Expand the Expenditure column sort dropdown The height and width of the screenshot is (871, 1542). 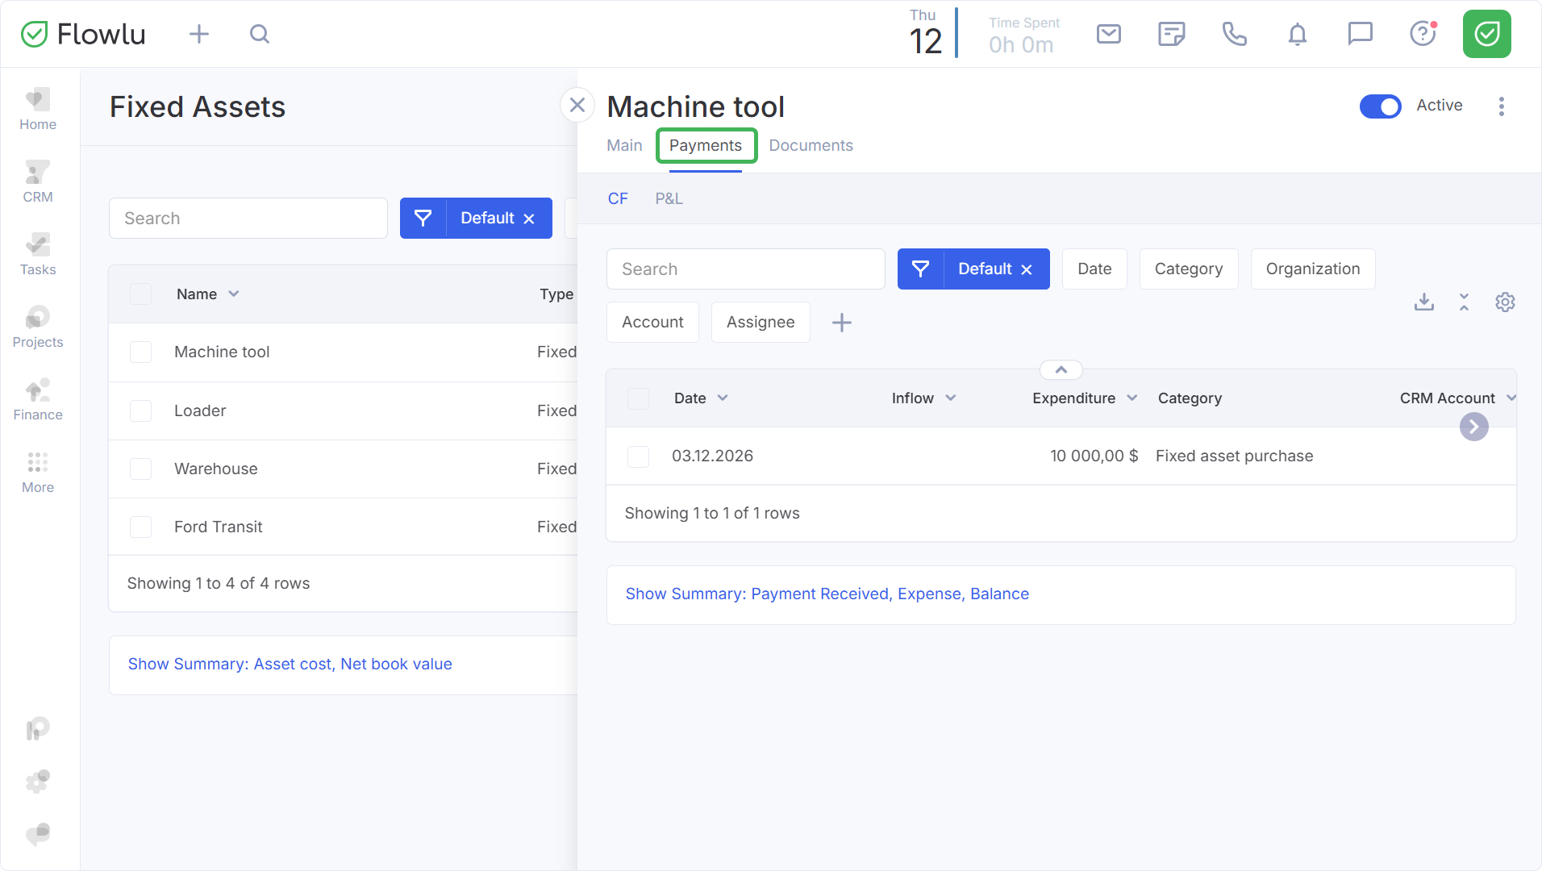[x=1132, y=398]
